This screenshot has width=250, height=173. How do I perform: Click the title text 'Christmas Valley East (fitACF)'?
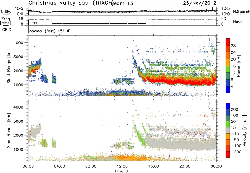pos(71,3)
